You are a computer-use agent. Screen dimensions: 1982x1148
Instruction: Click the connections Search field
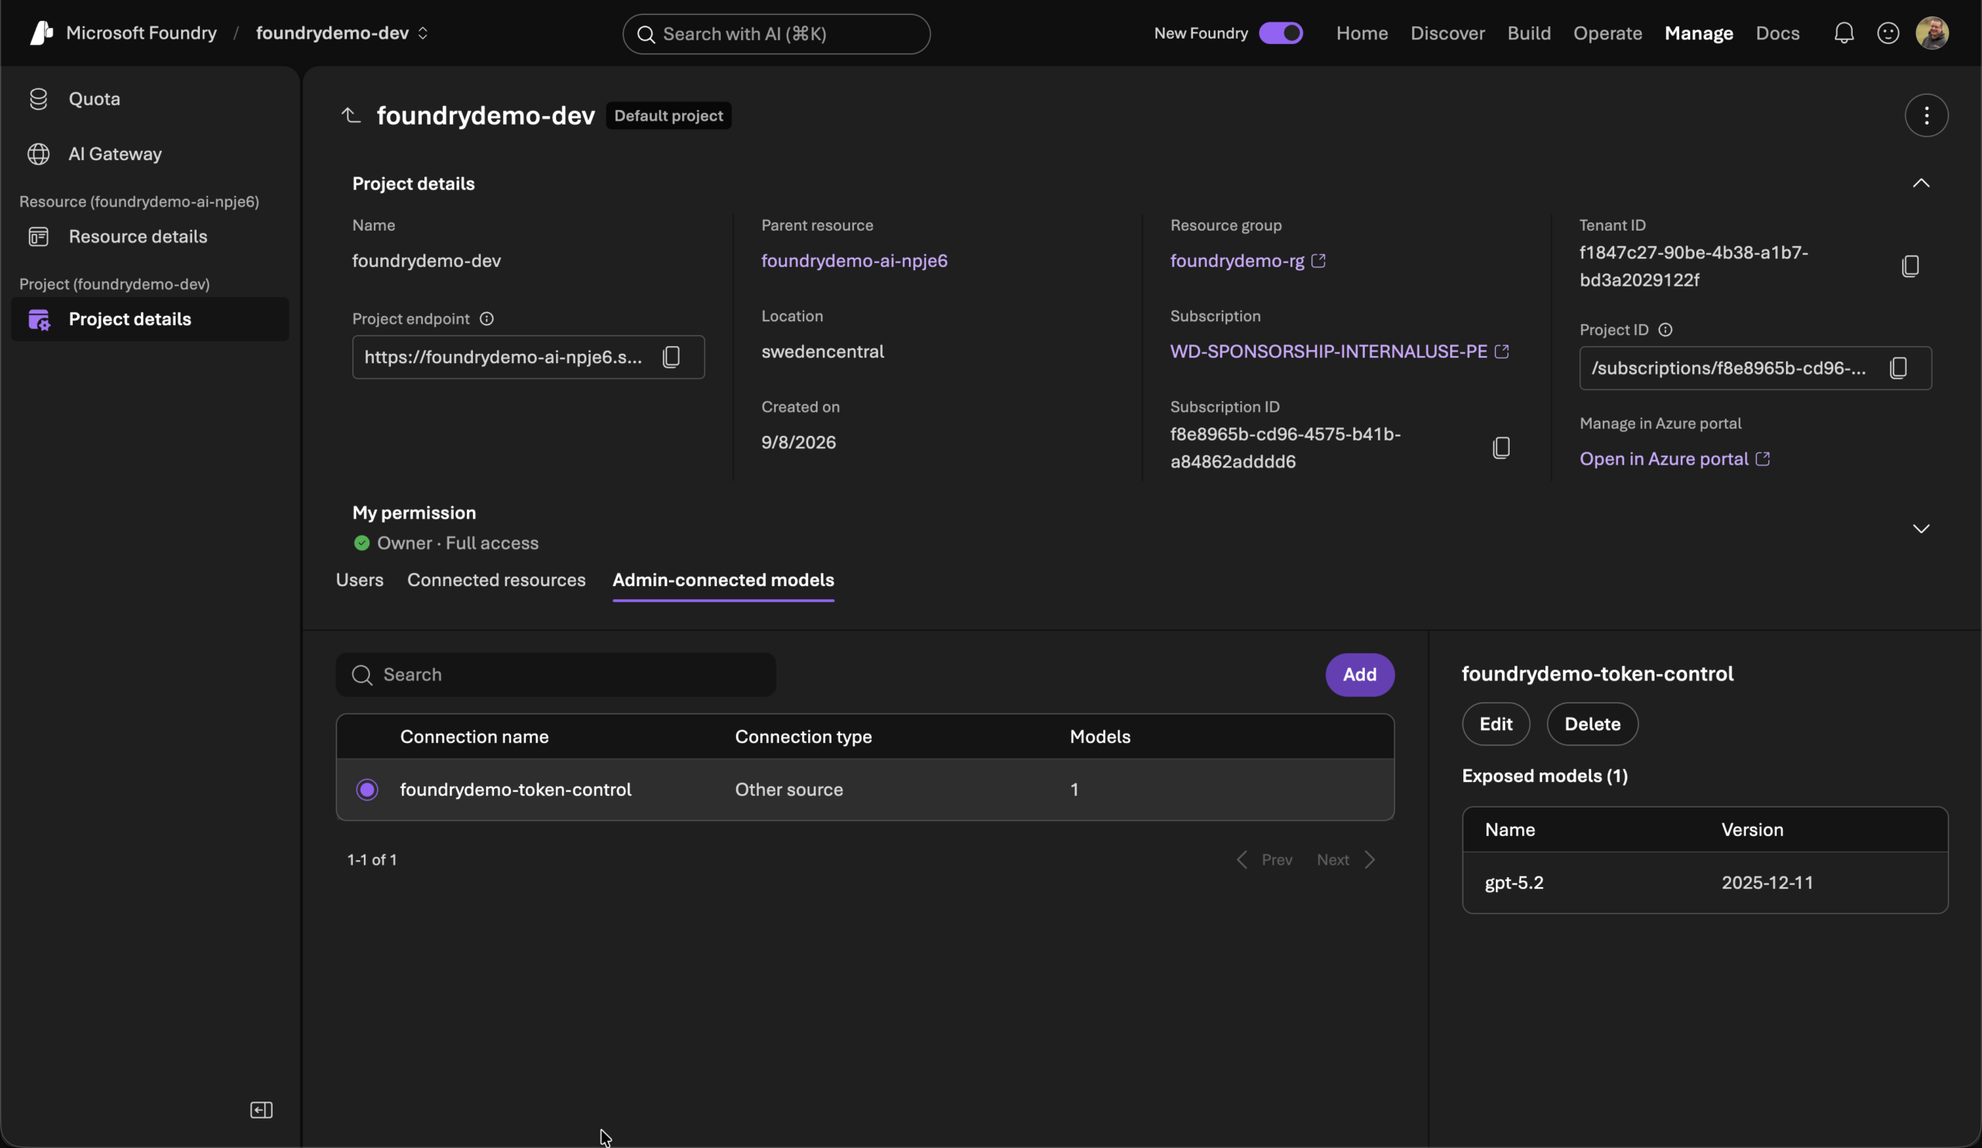(x=555, y=675)
